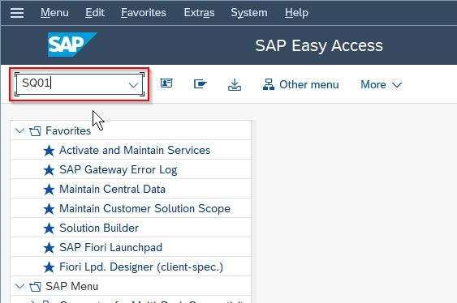Click the SAP menu toolbar icon
Image resolution: width=457 pixels, height=303 pixels.
[x=200, y=84]
